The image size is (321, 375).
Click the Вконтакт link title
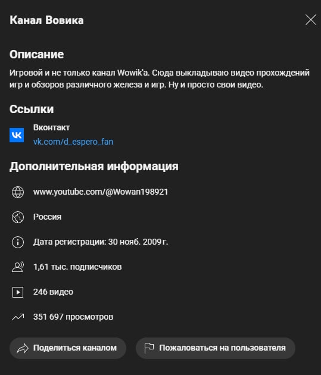pos(51,127)
